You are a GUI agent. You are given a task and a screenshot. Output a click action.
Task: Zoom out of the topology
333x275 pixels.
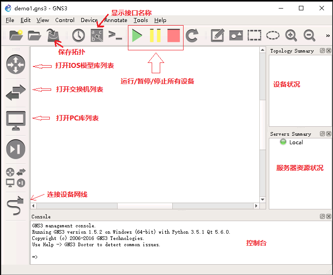[309, 35]
